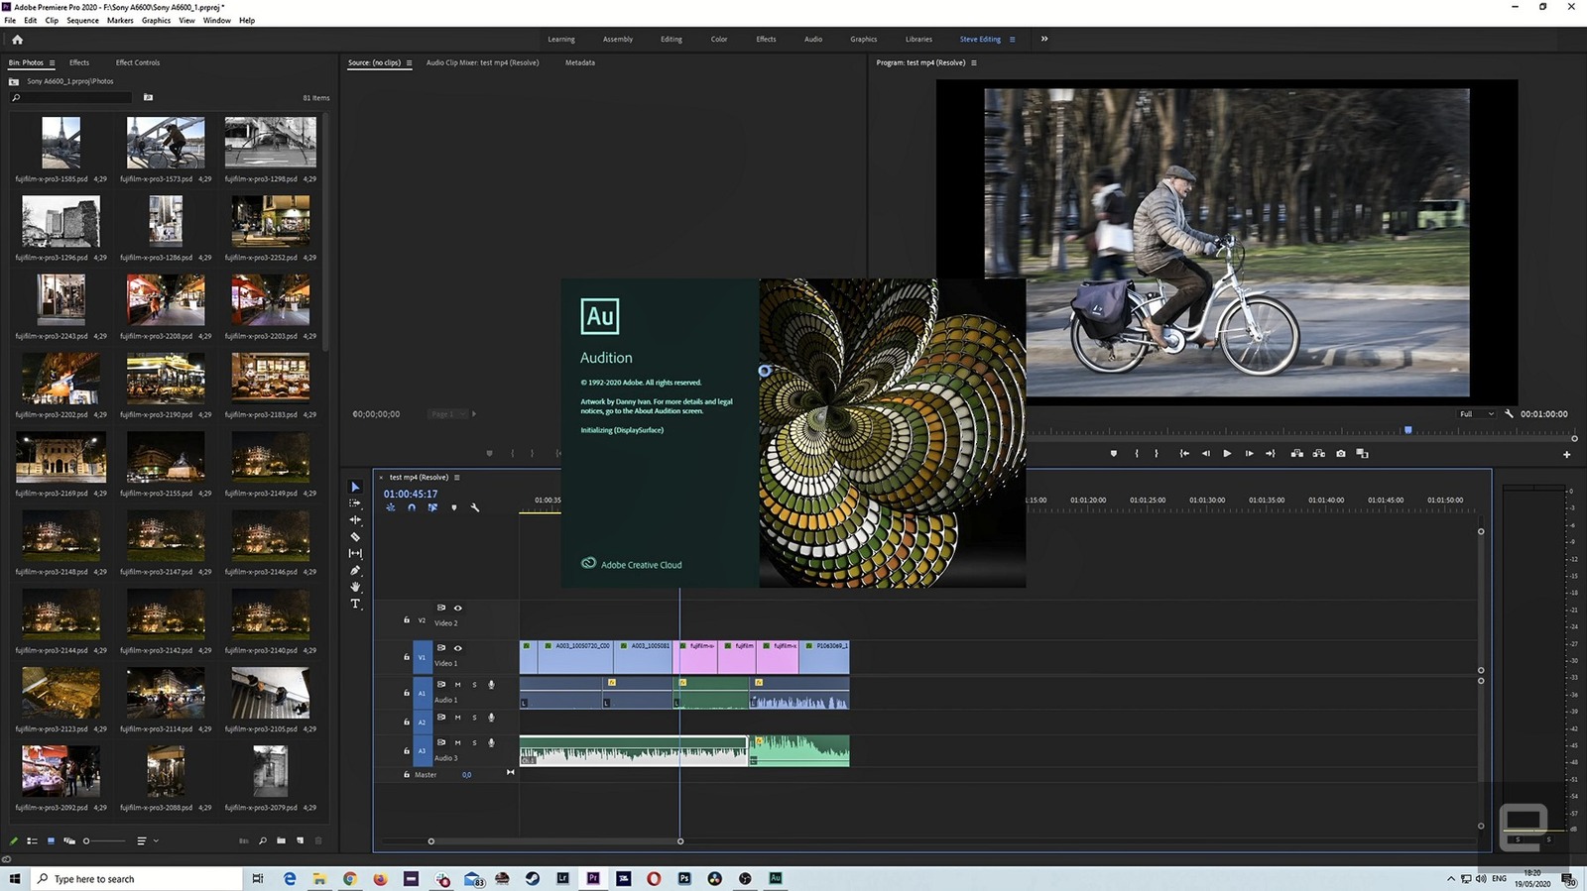Open the playback resolution Full dropdown
Viewport: 1587px width, 891px height.
pyautogui.click(x=1476, y=414)
